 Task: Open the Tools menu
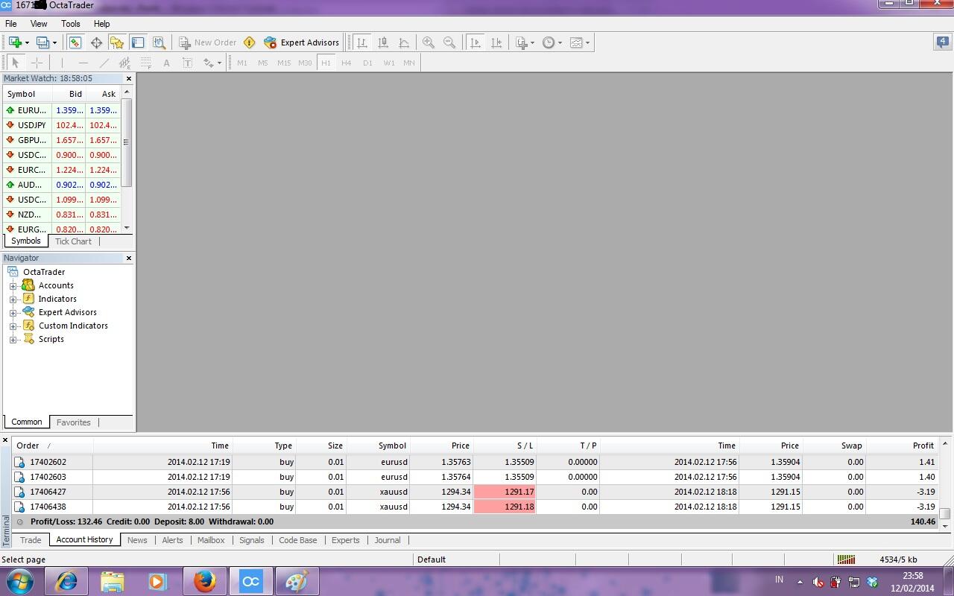(71, 24)
